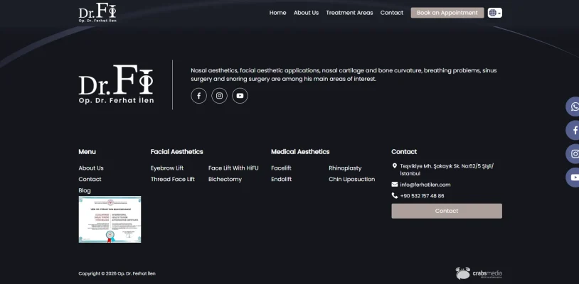Open the floating WhatsApp side button
The image size is (579, 284).
[x=573, y=106]
